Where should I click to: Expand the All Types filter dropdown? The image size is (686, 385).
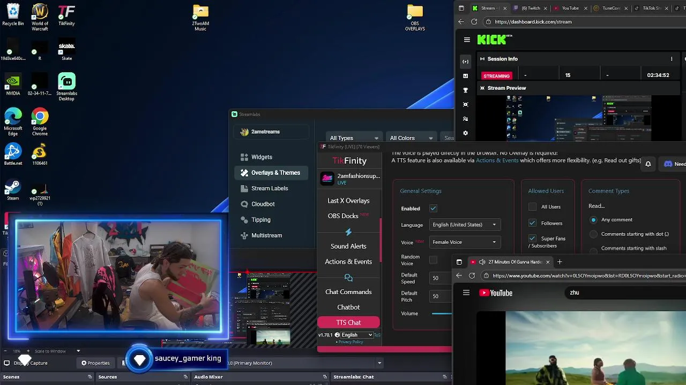(354, 138)
